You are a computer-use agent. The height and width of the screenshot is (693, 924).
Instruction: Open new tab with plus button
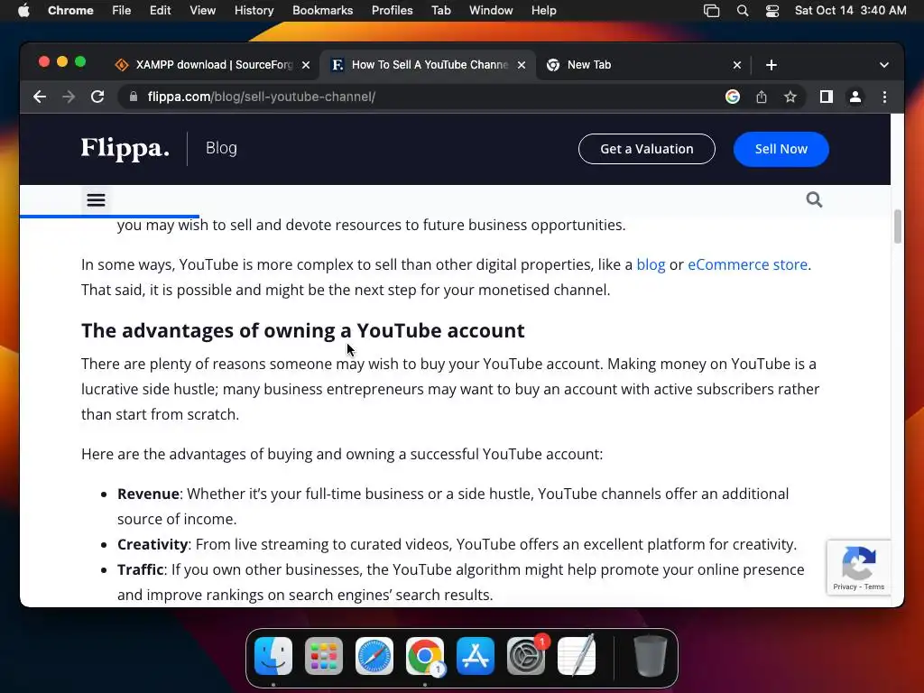(772, 65)
